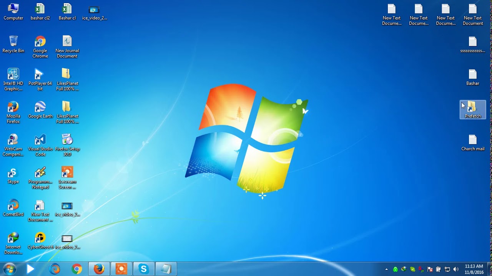The image size is (492, 276).
Task: Click Internet Download Manager tray icon
Action: coord(404,269)
